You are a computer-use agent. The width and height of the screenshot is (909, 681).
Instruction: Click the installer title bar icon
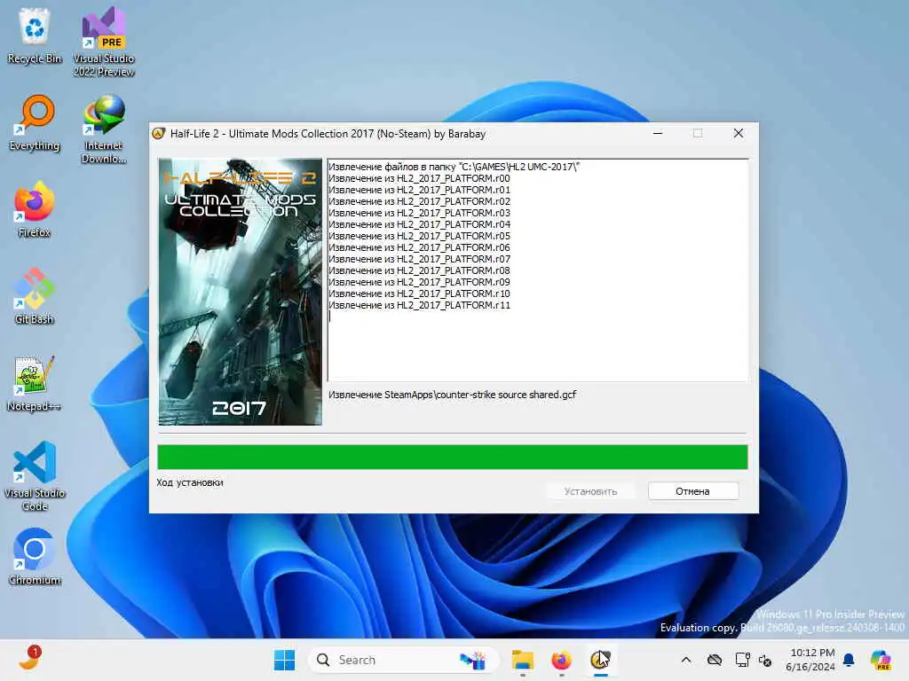tap(158, 134)
